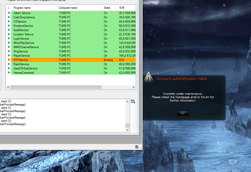Click the 22,3/536,1 value of Location Serivce
This screenshot has width=251, height=172.
[127, 34]
